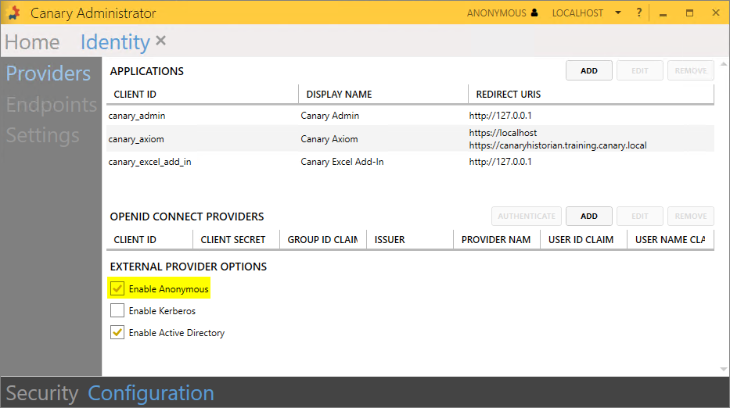Open the Security bottom tab
Viewport: 730px width, 408px height.
[x=41, y=393]
